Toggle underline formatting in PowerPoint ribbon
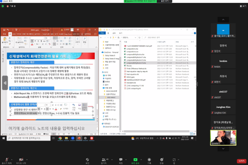This screenshot has width=248, height=165. pos(38,41)
